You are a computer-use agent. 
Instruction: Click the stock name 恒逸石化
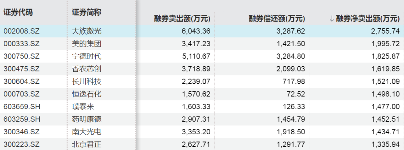click(86, 94)
